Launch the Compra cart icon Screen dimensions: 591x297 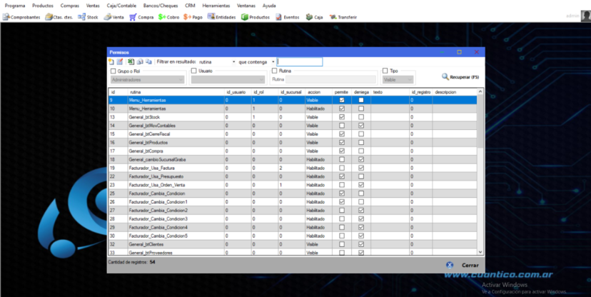coord(141,17)
